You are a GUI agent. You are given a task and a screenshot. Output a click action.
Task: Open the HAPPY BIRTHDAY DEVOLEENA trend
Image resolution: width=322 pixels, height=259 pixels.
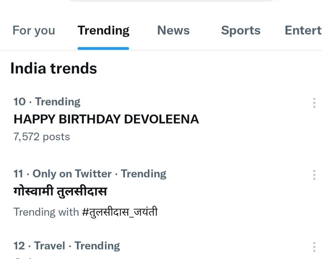(x=106, y=119)
